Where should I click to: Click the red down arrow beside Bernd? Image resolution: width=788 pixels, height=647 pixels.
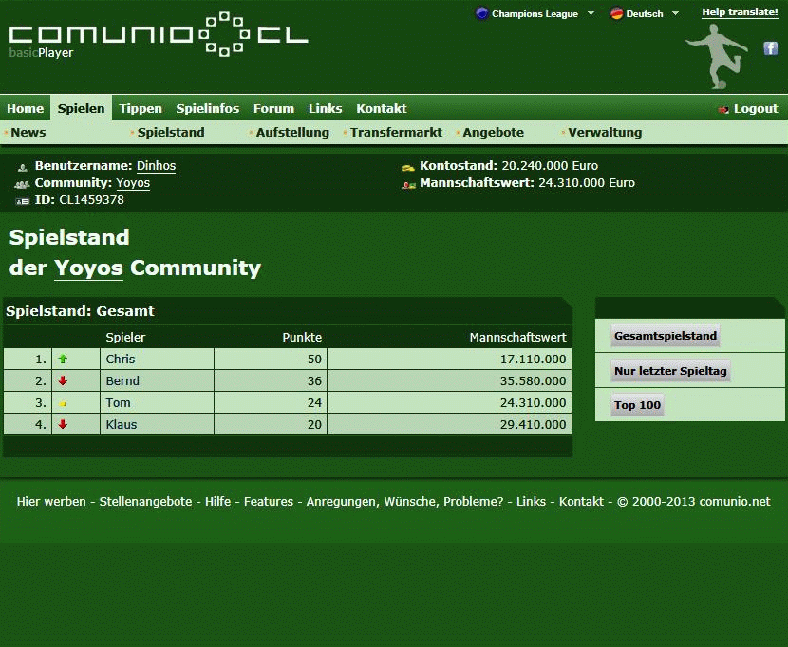64,381
